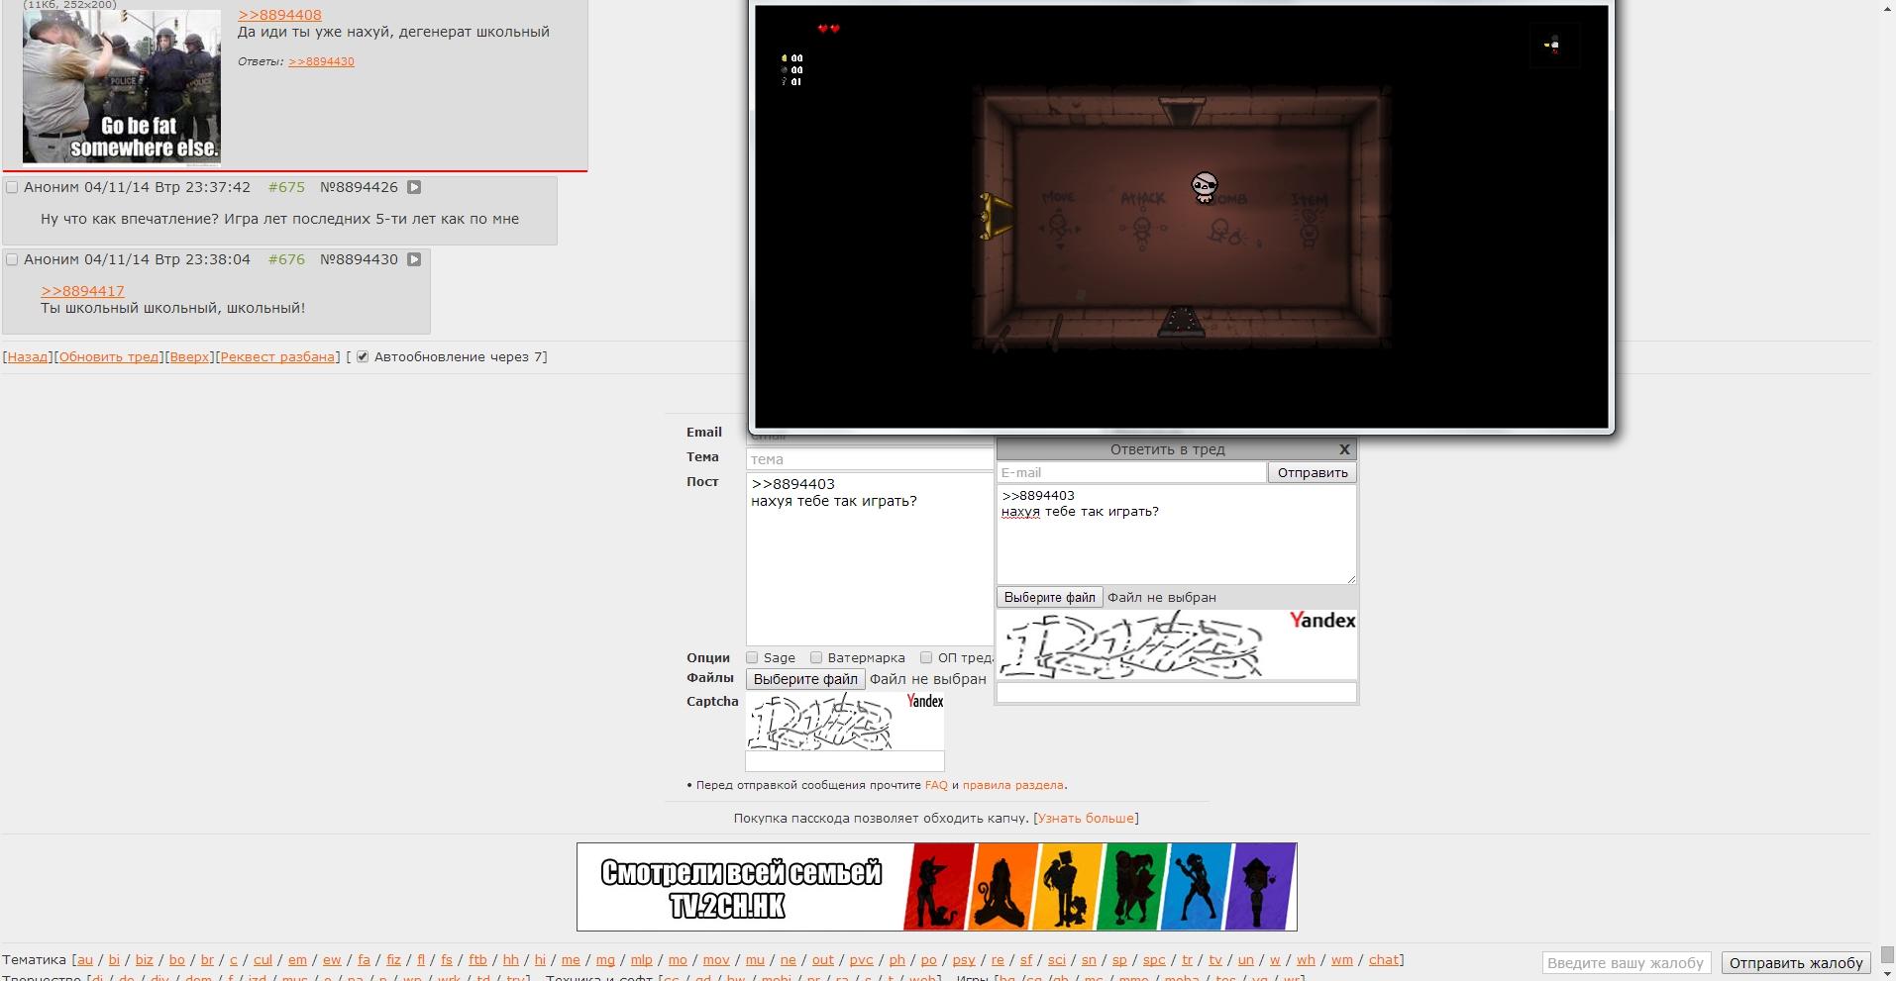This screenshot has height=981, width=1896.
Task: Focus the Тема subject field
Action: click(870, 459)
